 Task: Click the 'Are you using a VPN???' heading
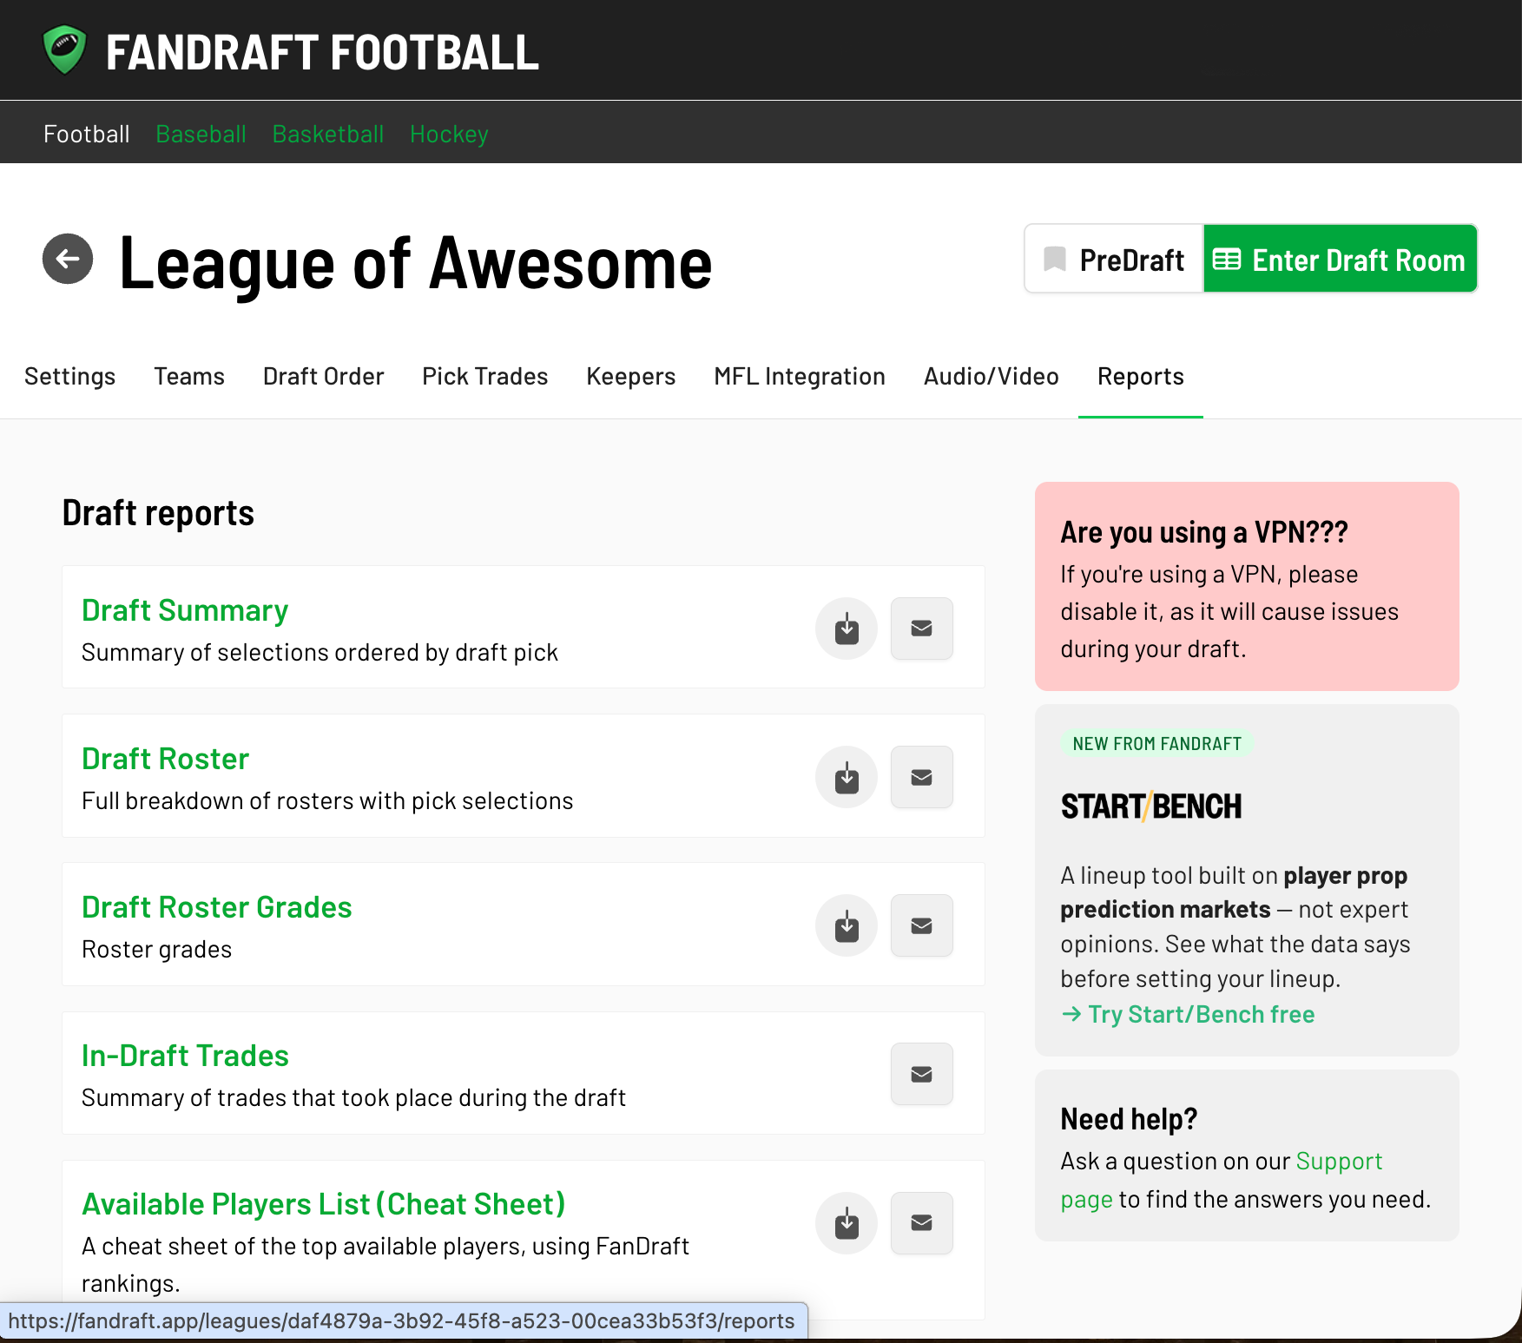pyautogui.click(x=1204, y=532)
